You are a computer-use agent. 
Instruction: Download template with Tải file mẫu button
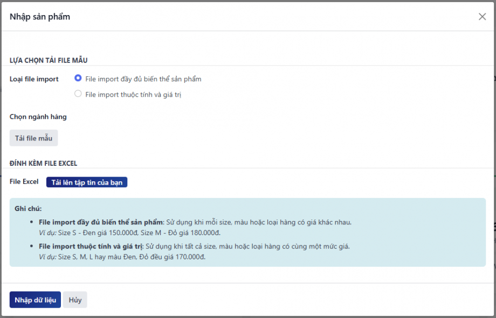33,138
